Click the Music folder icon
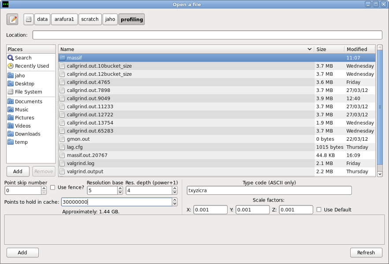This screenshot has width=389, height=264. point(11,110)
